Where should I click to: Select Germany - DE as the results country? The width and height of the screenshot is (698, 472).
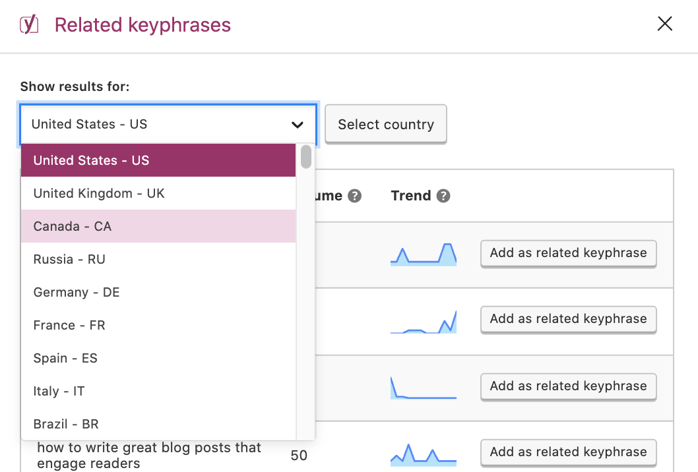tap(76, 292)
